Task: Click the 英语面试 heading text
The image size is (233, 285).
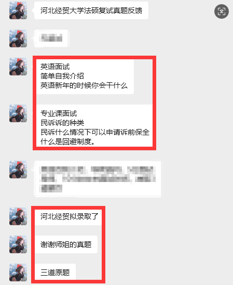Action: coord(55,67)
